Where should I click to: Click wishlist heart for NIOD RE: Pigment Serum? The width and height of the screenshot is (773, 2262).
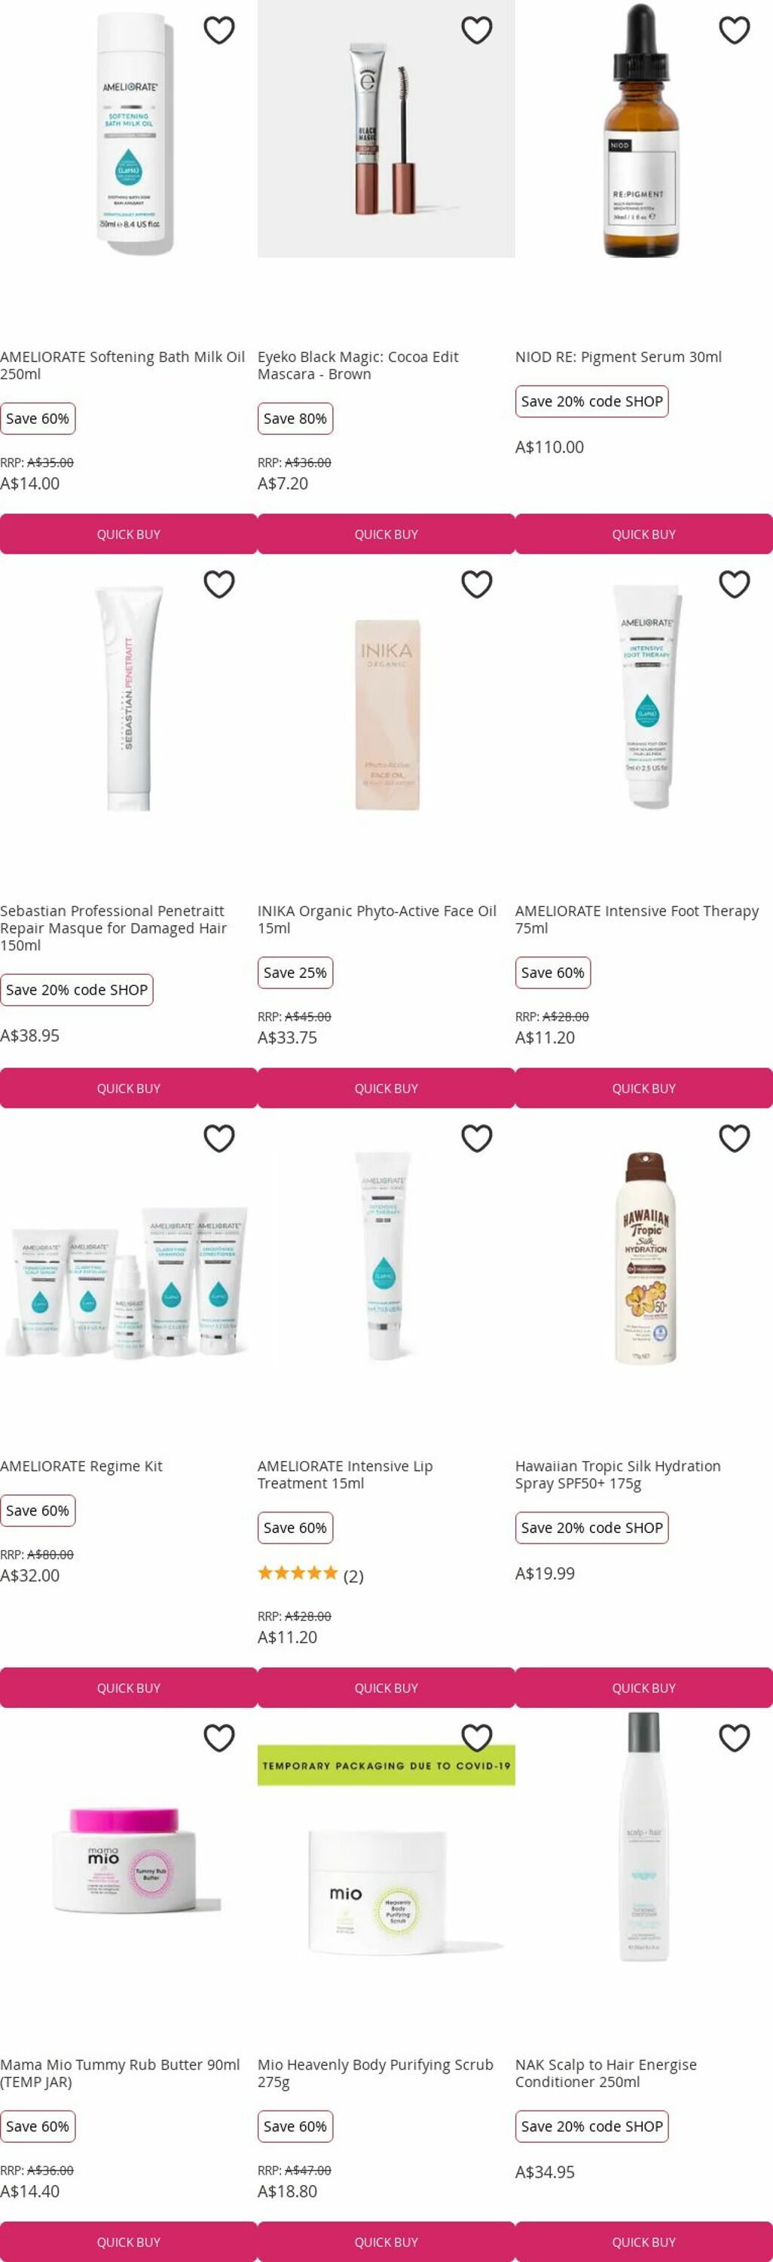click(735, 30)
